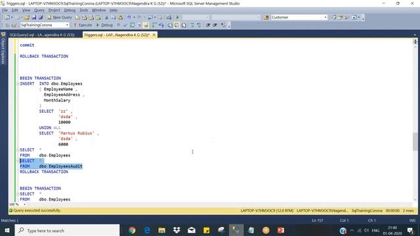Click "Query executed successfully." status text
Screen dimensions: 420x236
pyautogui.click(x=37, y=210)
